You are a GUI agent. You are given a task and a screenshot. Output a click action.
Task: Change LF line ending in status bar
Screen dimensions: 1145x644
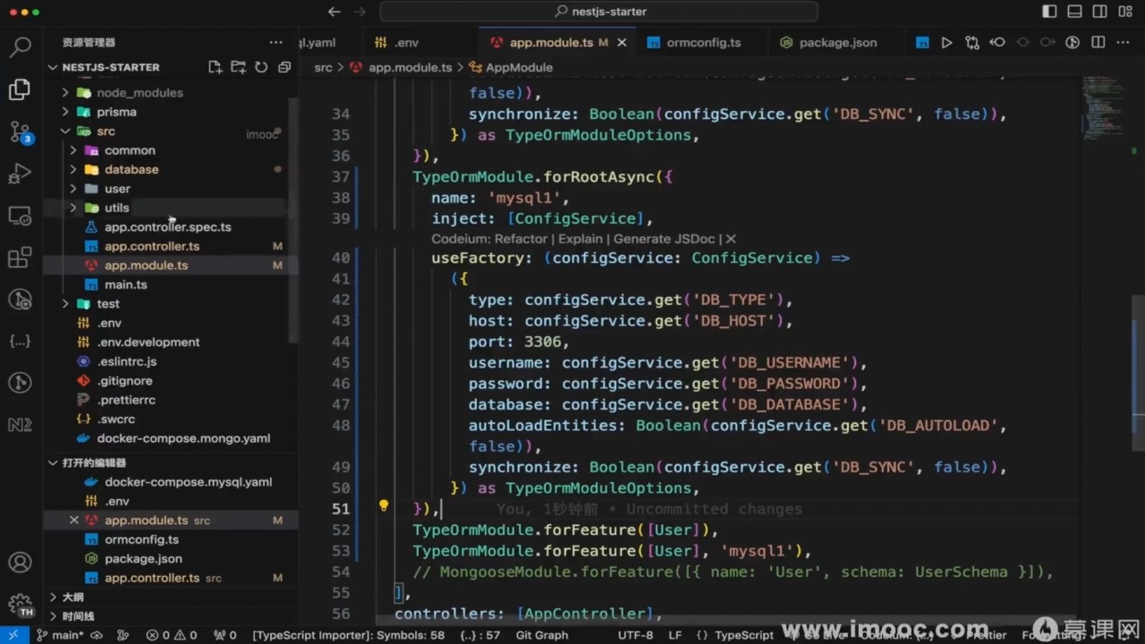click(675, 635)
